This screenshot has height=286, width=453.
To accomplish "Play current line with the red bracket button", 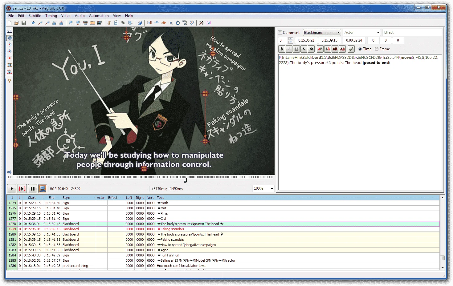I will coord(22,188).
